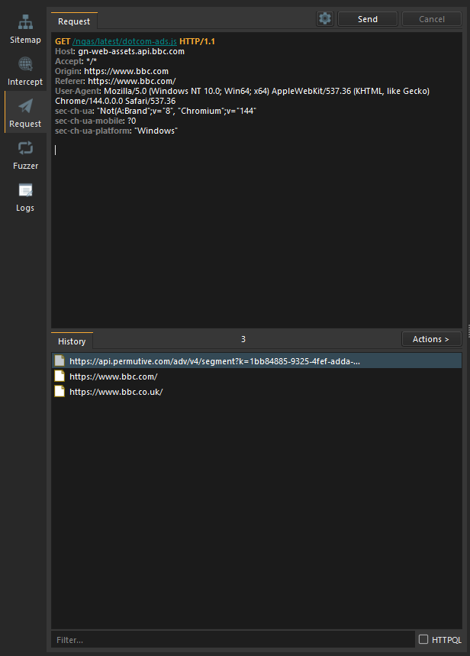The height and width of the screenshot is (656, 470).
Task: Click the Origin header line
Action: [111, 71]
